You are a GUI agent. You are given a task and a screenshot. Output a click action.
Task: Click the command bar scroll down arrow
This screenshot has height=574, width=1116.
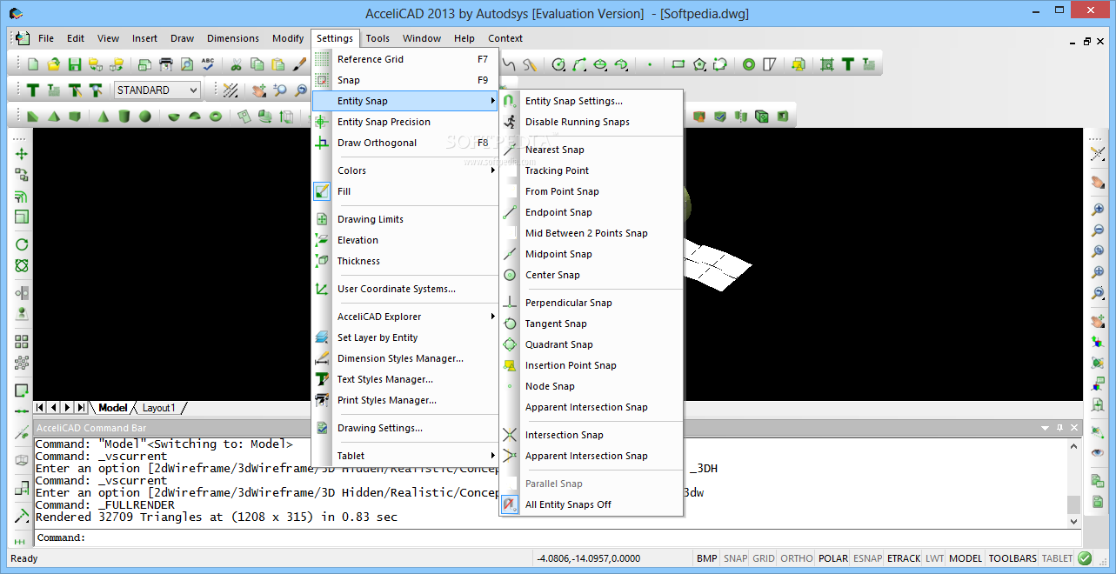tap(1073, 521)
